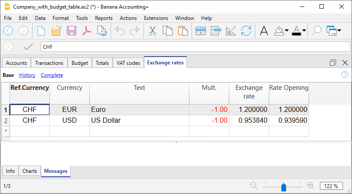
Task: Open Find with magnifying glass icon
Action: click(316, 31)
